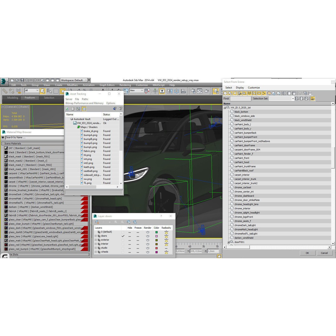Open the 3ds Max application menu logo
The height and width of the screenshot is (336, 336).
4,81
